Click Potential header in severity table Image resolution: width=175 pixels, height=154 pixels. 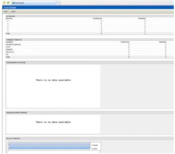[x=142, y=18]
